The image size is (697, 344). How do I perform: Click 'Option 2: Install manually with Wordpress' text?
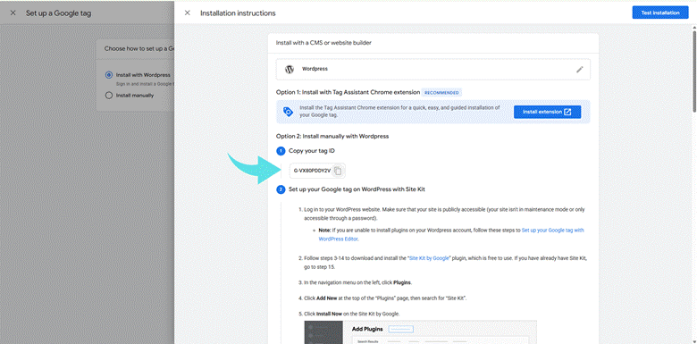click(332, 136)
